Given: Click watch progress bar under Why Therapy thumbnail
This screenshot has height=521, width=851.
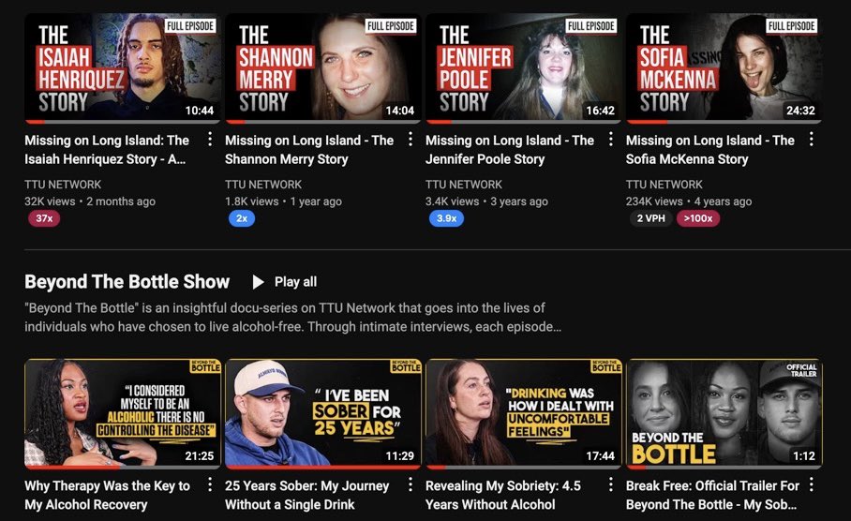Looking at the screenshot, I should point(123,467).
